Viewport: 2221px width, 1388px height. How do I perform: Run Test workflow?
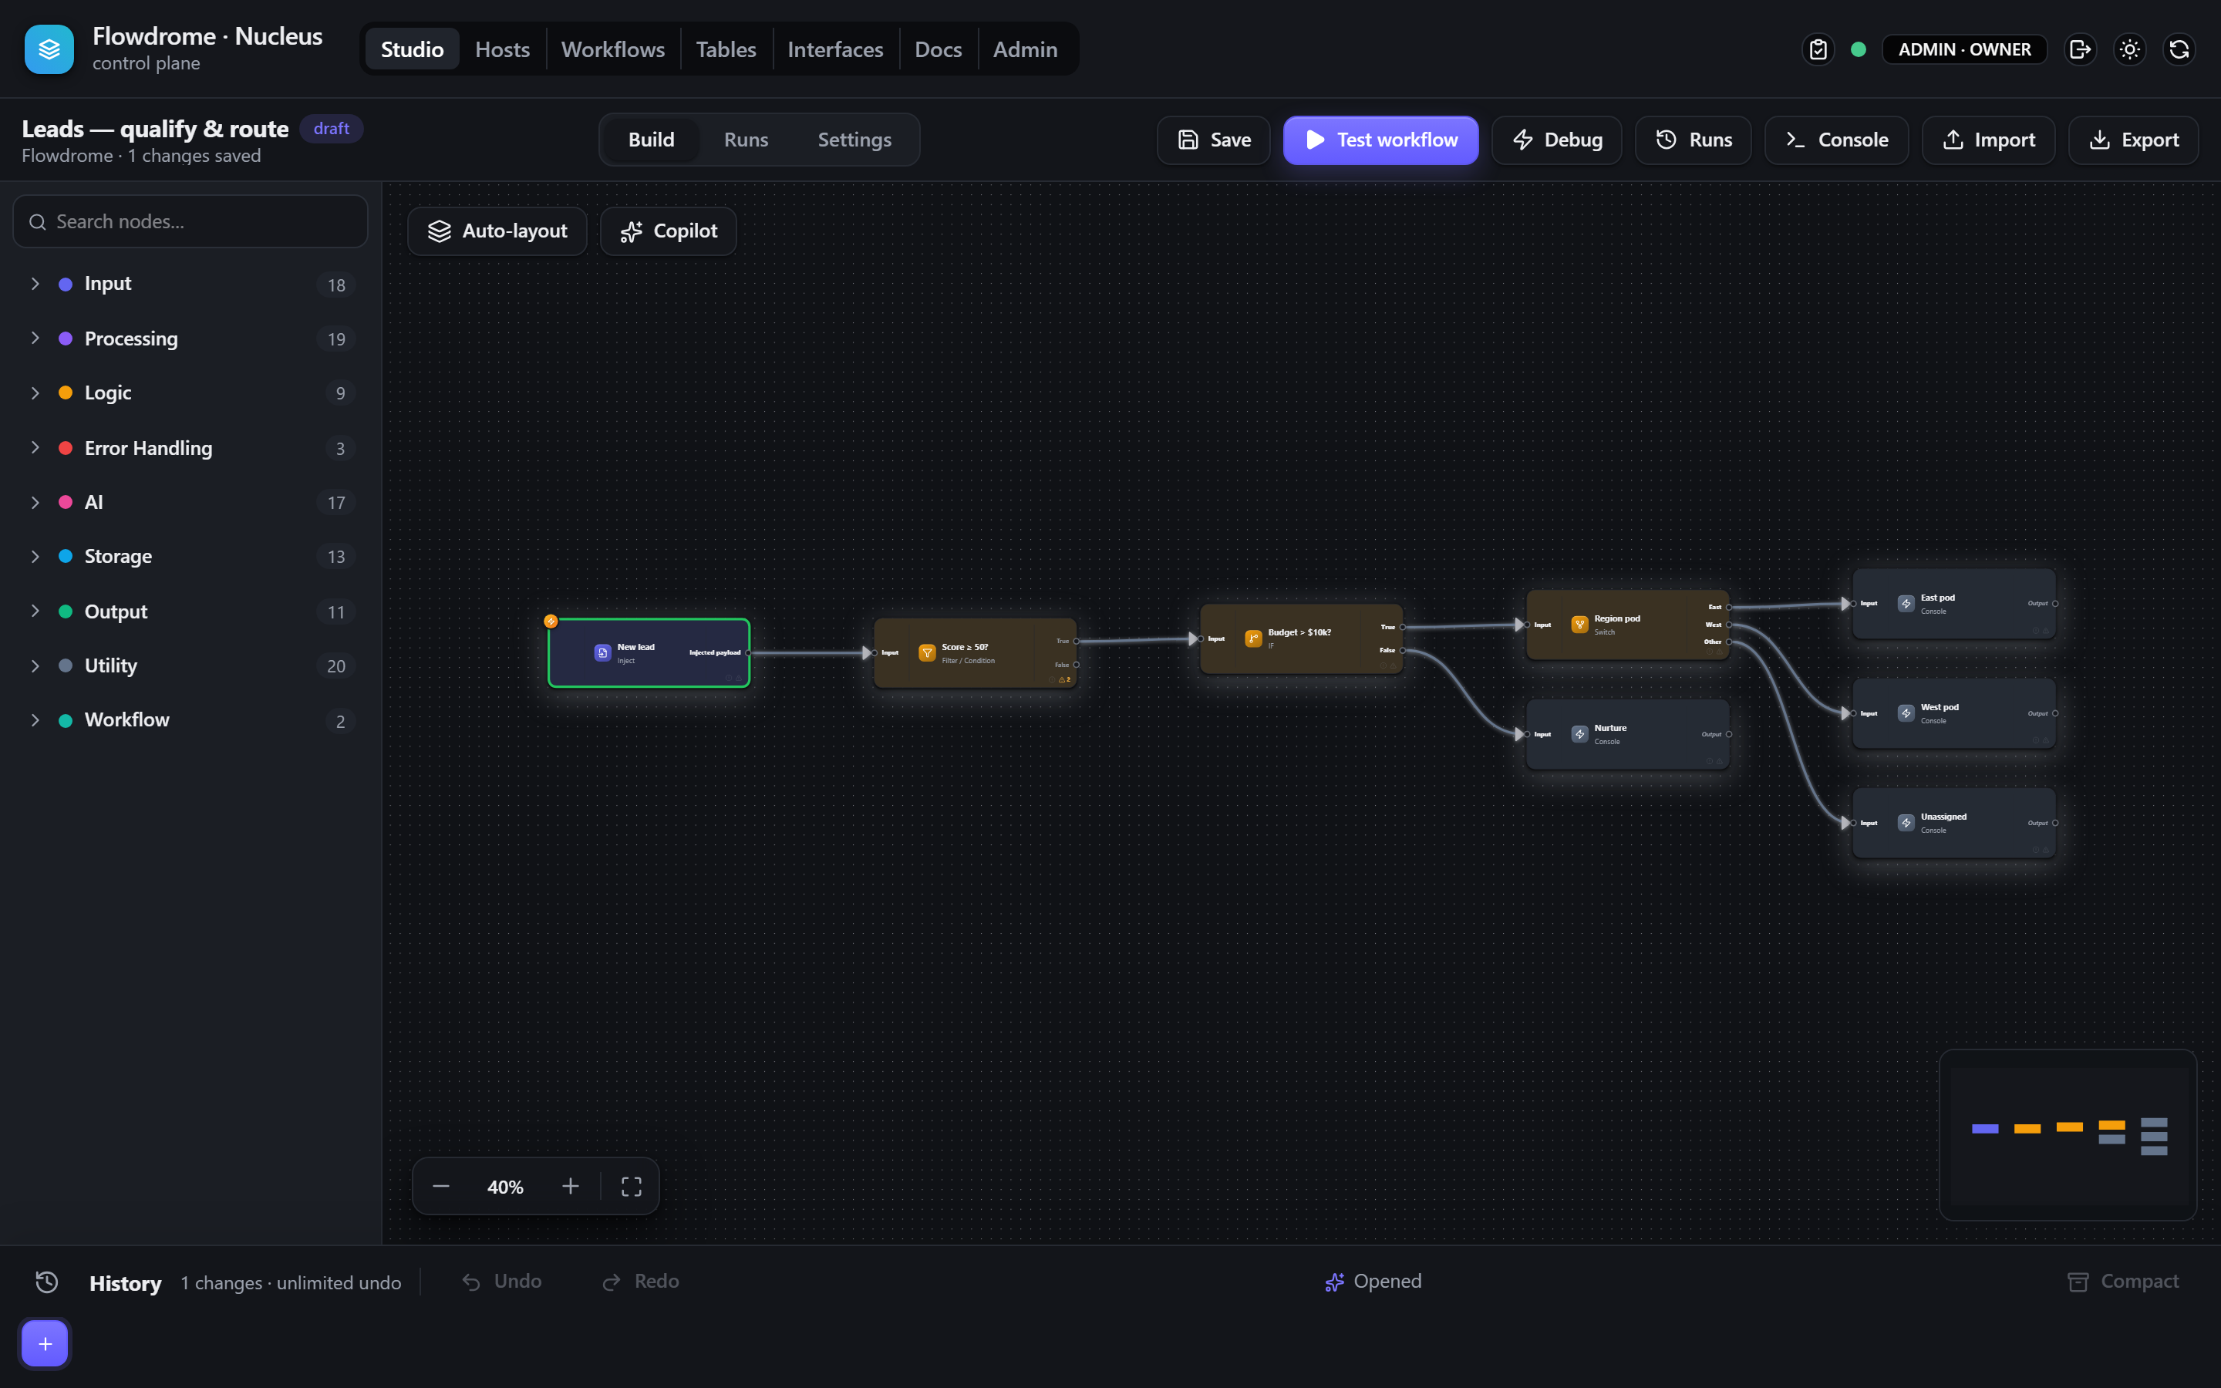(1380, 140)
